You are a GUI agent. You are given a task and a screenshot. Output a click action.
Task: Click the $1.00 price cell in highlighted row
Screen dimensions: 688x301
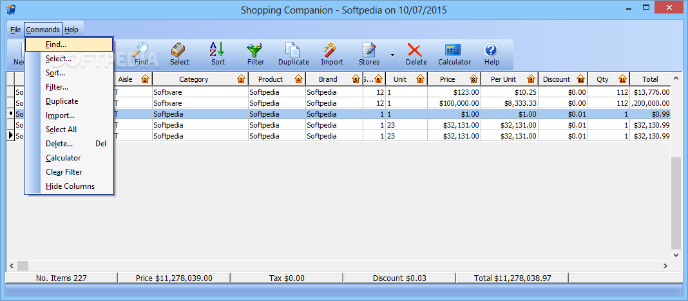[454, 114]
